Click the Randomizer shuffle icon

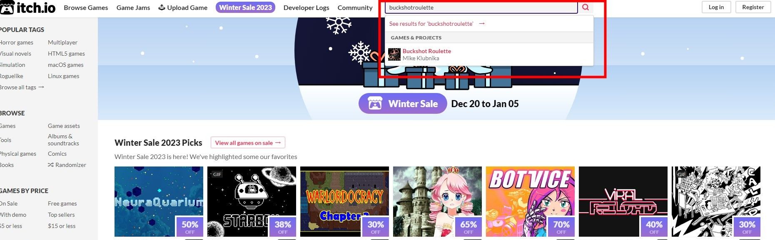pyautogui.click(x=51, y=165)
